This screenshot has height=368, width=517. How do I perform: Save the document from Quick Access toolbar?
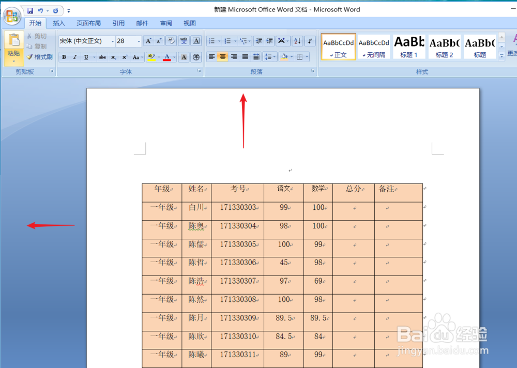point(30,11)
